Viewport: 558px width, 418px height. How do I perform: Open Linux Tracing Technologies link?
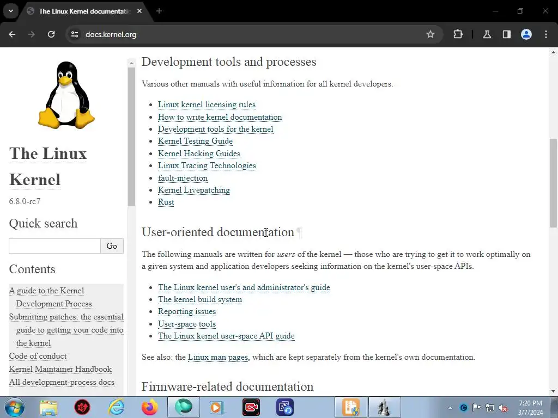coord(207,165)
